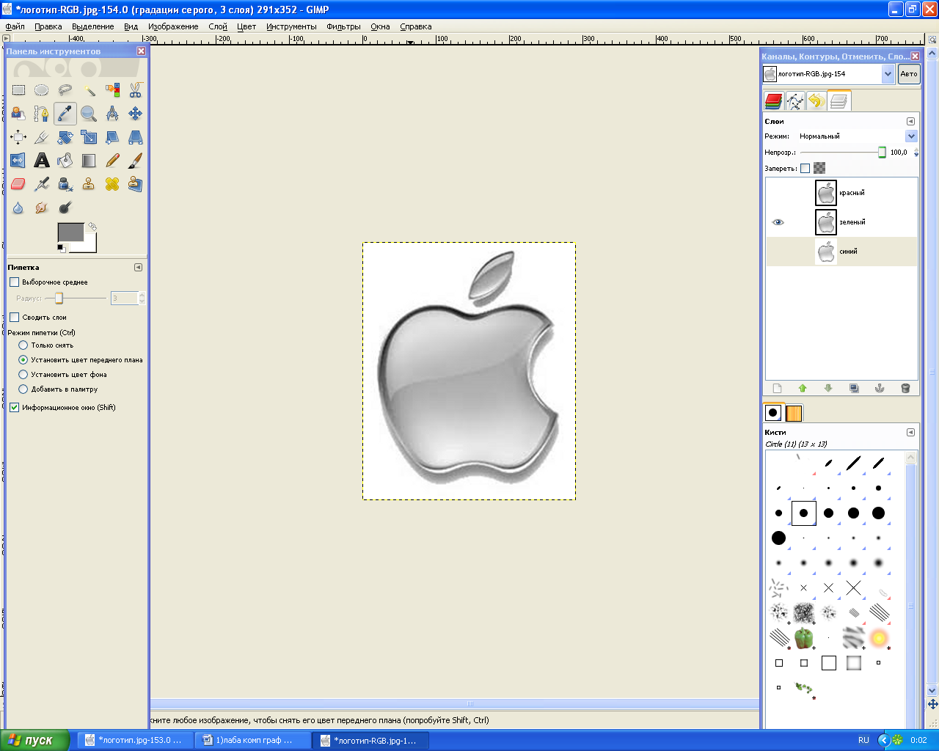Select the Eraser tool
This screenshot has height=751, width=939.
18,184
